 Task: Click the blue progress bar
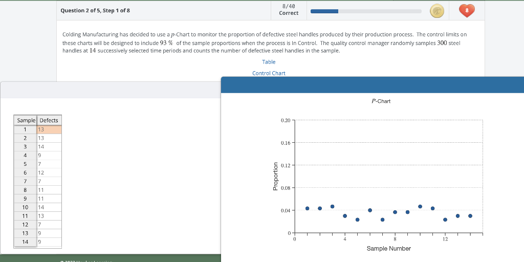[x=366, y=11]
